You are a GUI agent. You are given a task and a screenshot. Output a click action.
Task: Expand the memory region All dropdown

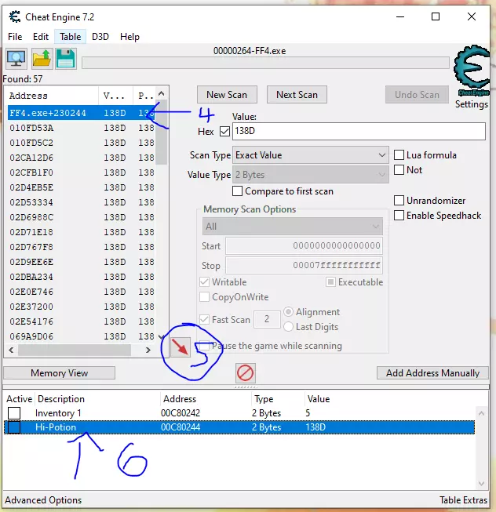click(x=293, y=227)
